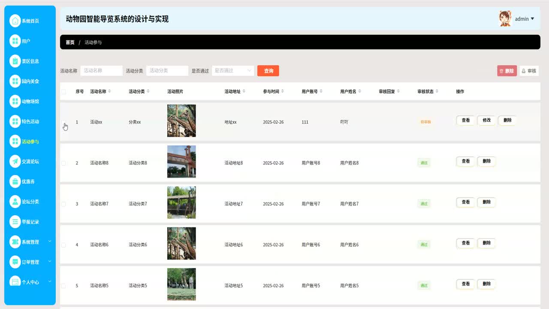The height and width of the screenshot is (309, 549).
Task: Sort by 活动名称 column arrows
Action: (109, 91)
